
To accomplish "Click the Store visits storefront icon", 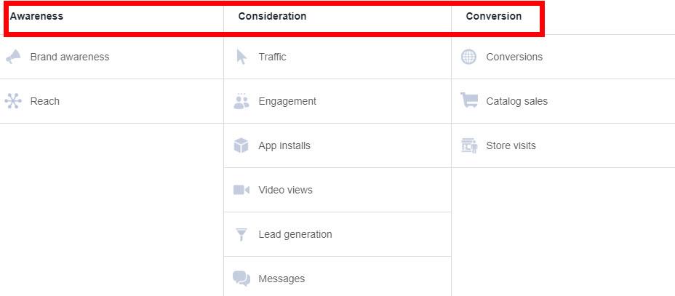I will point(469,145).
